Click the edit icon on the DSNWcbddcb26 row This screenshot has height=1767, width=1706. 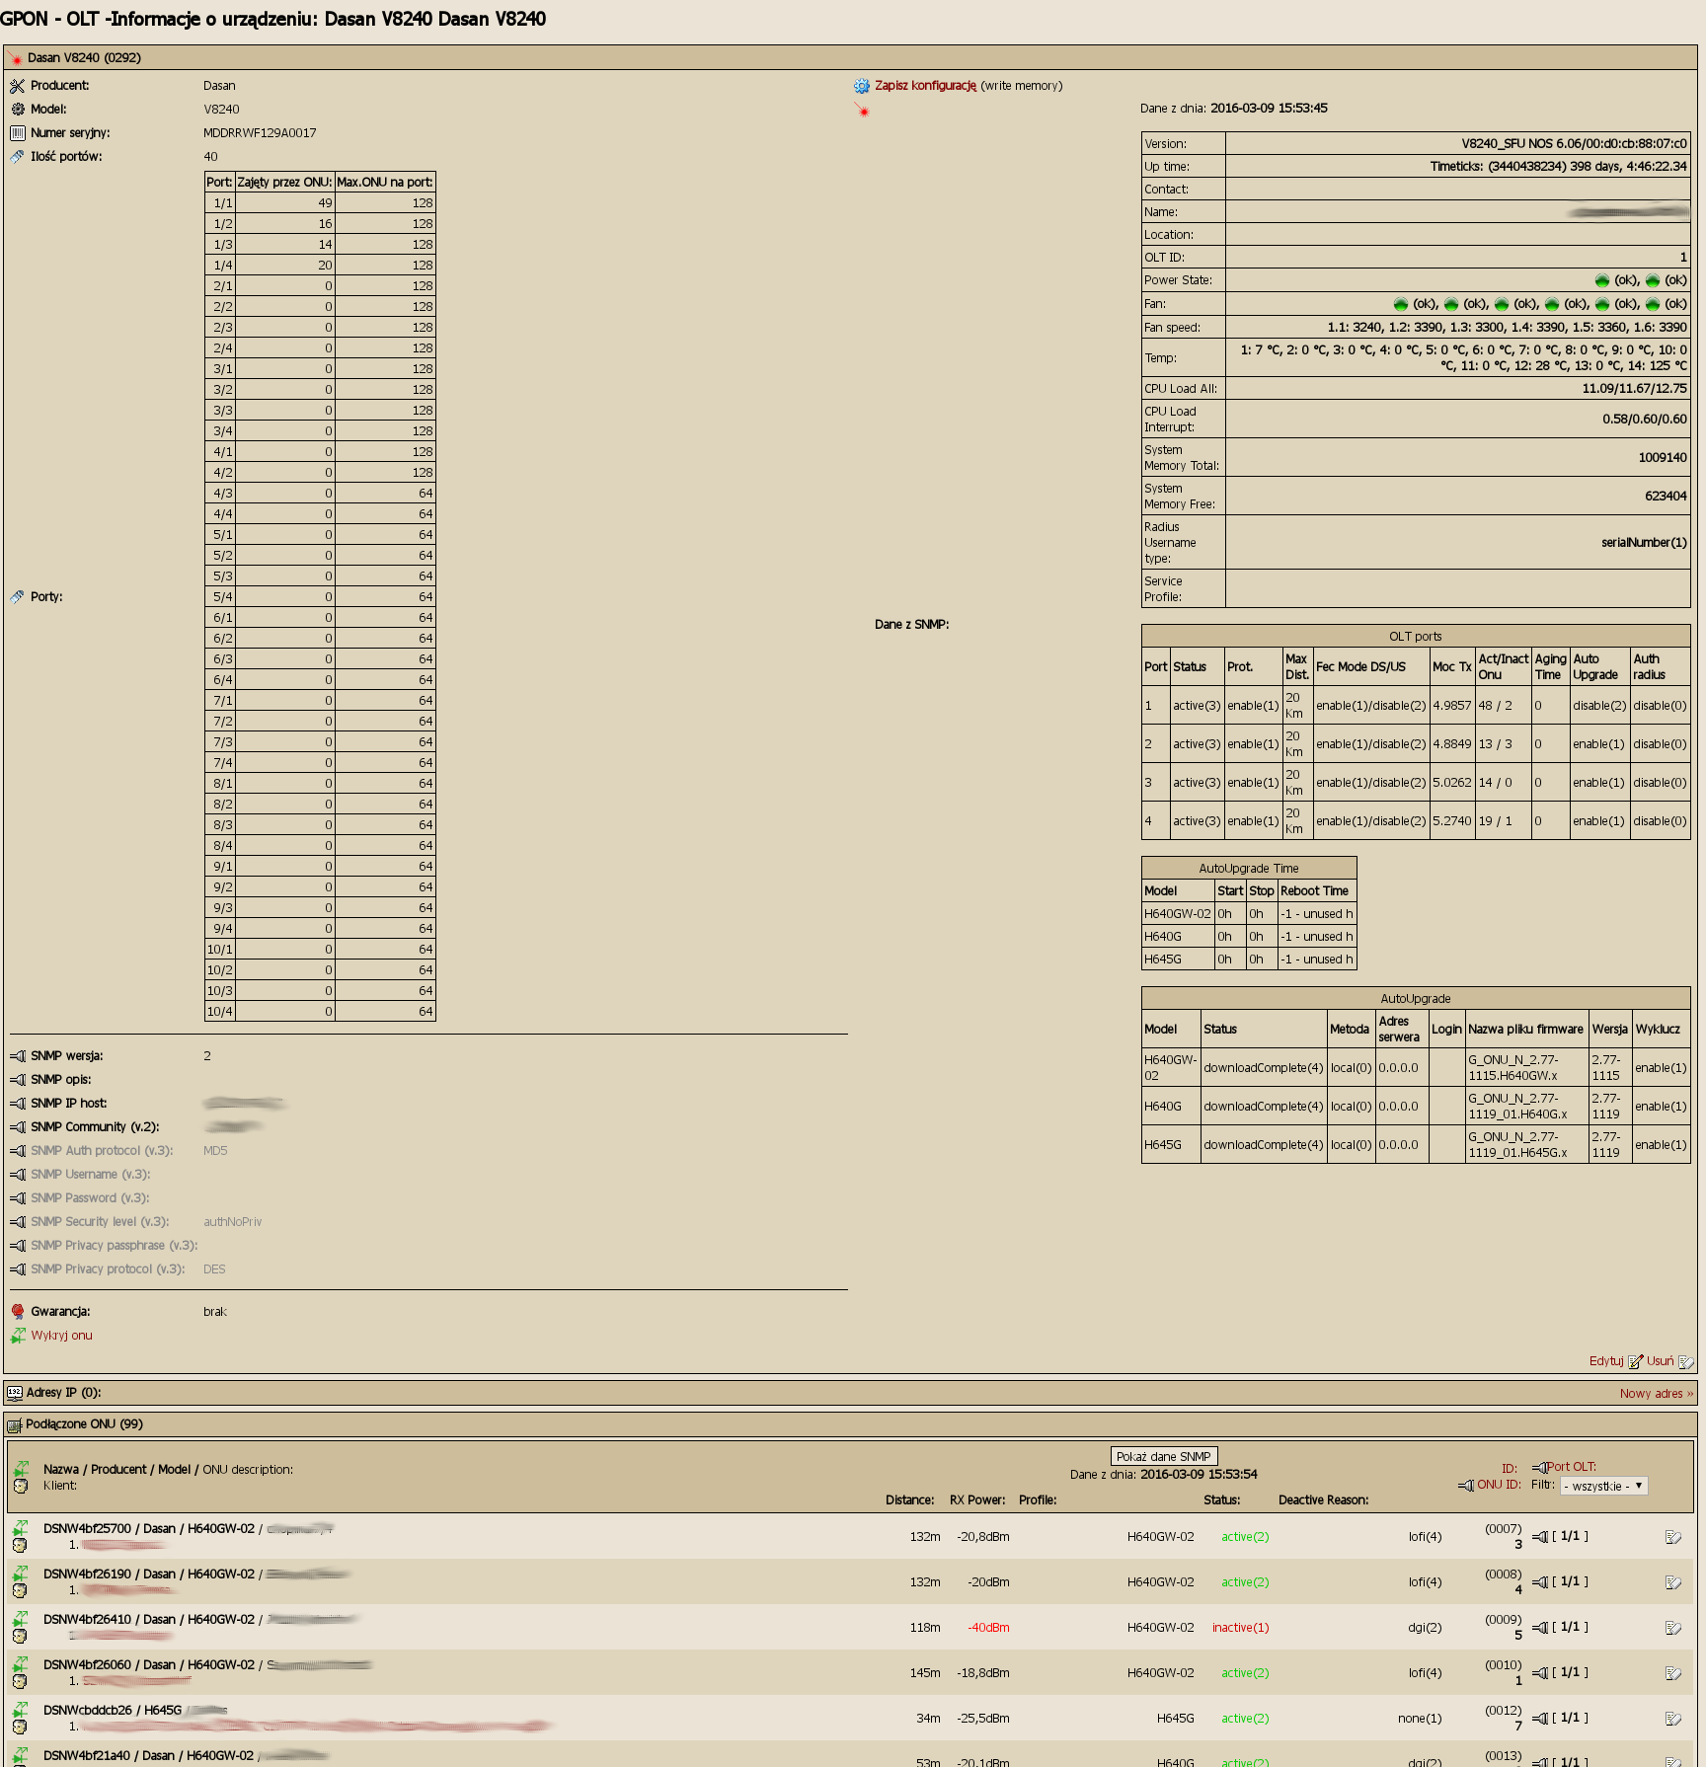click(1672, 1719)
